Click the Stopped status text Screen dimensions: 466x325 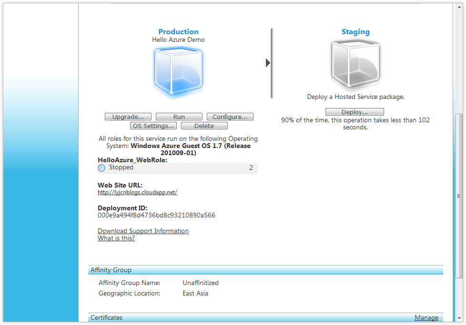tap(121, 167)
